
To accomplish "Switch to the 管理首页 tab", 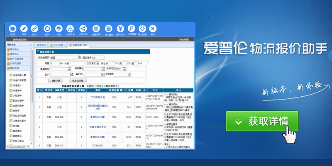I will coord(41,45).
